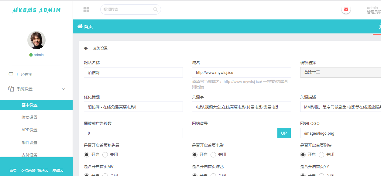Select 关闭 for 是否开启首页抢先看
The image size is (381, 176).
105,154
